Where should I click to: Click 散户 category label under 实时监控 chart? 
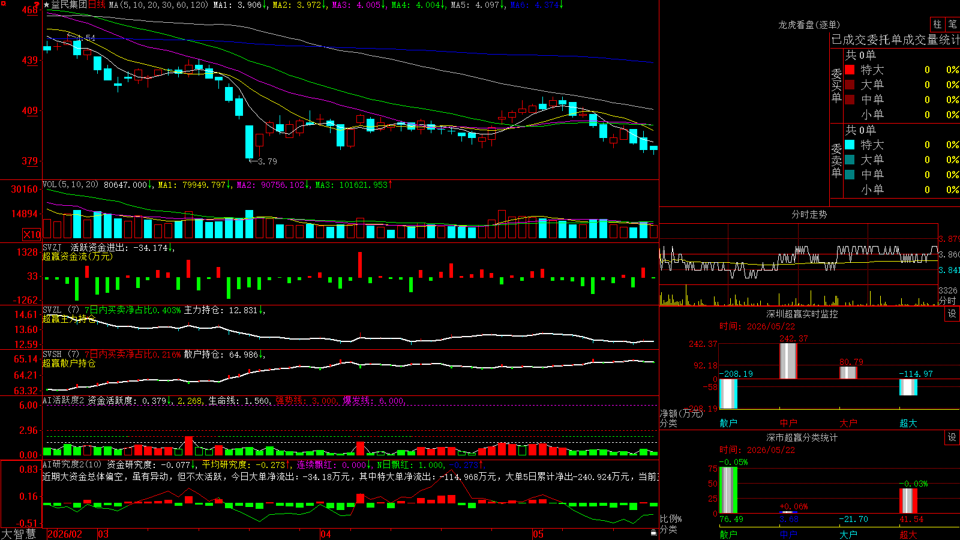(x=728, y=423)
